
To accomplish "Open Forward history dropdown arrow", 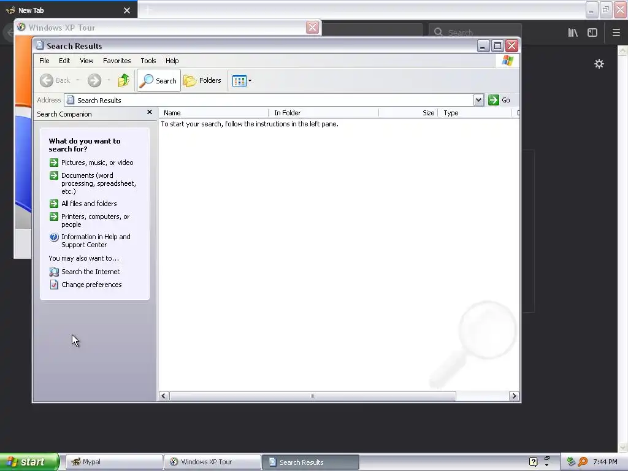I will [109, 80].
